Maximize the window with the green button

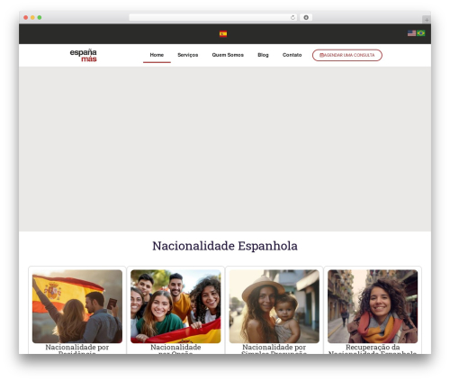pyautogui.click(x=40, y=17)
